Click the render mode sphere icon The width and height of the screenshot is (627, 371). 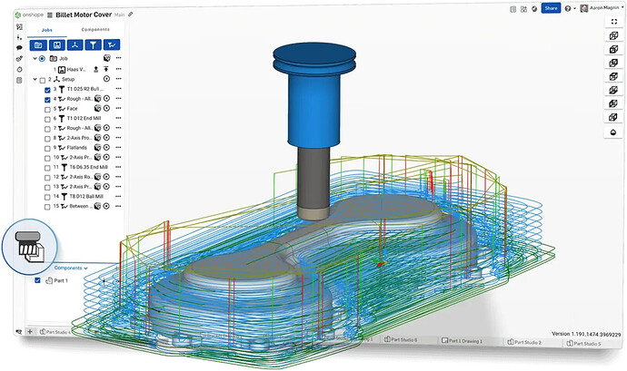click(x=612, y=131)
